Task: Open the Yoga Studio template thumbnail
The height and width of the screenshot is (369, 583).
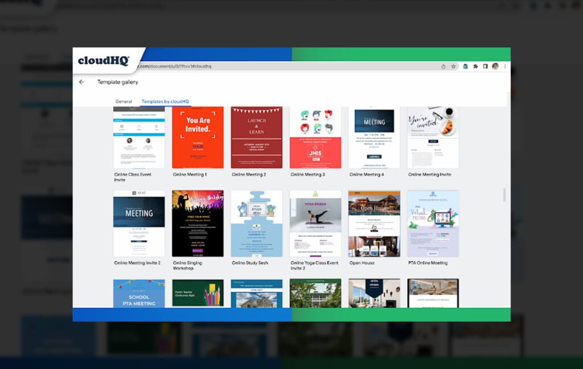Action: point(315,224)
